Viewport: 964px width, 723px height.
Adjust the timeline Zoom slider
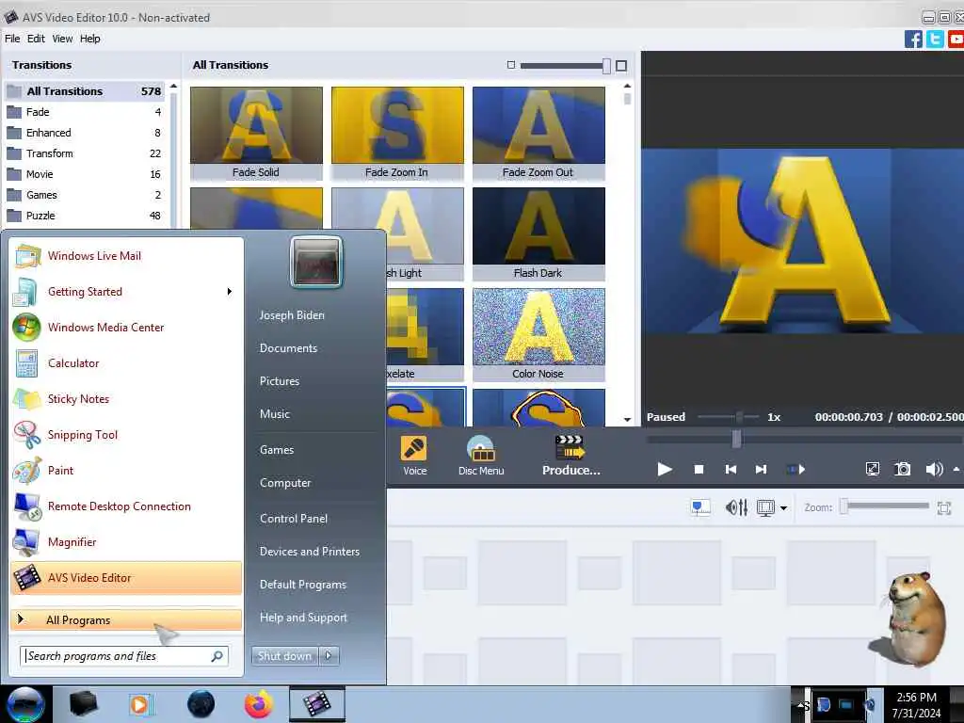[x=885, y=506]
